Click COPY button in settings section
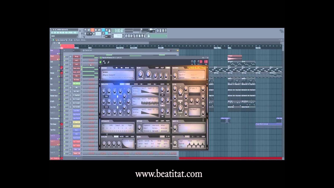 point(162,121)
